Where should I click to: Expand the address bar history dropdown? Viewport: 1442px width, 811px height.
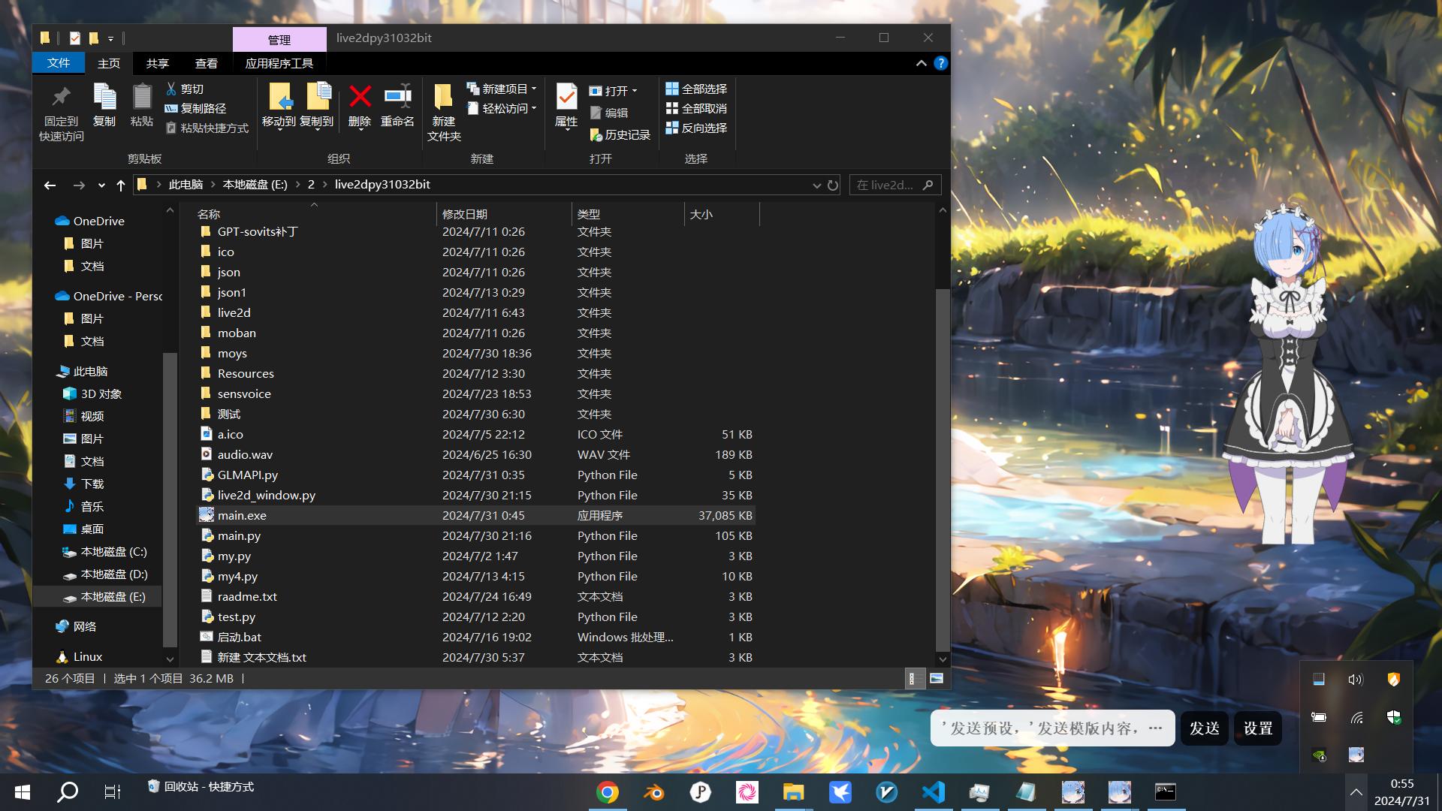click(816, 185)
